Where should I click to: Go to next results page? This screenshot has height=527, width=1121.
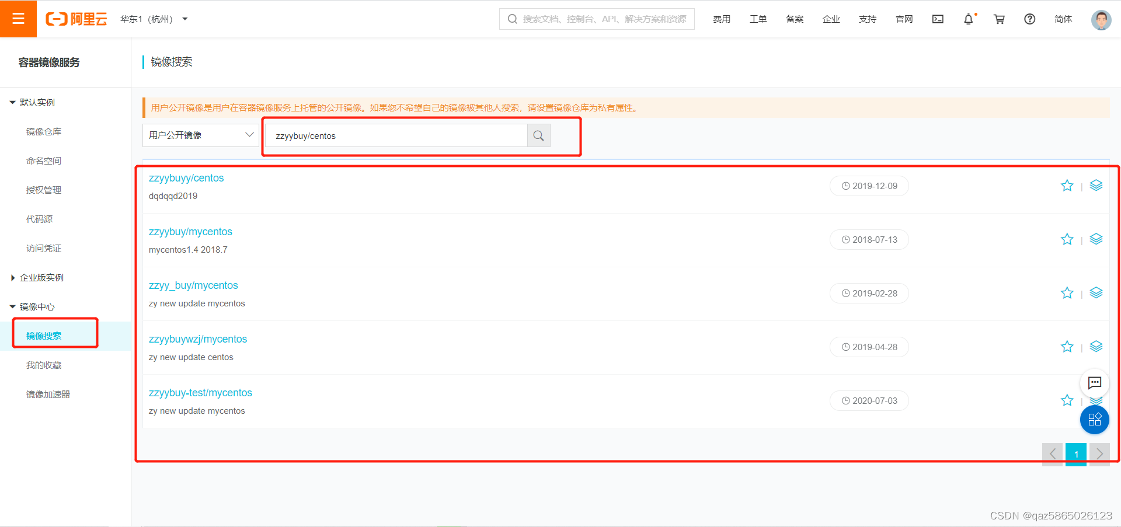[1099, 454]
